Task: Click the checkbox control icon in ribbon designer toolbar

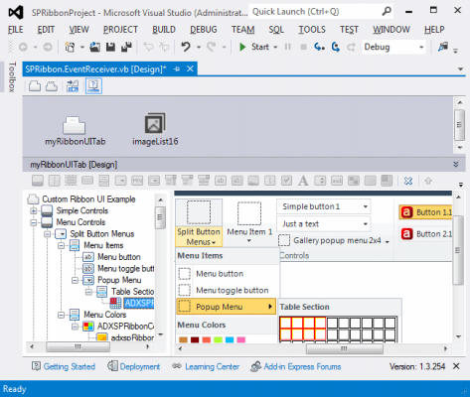Action: [x=286, y=181]
